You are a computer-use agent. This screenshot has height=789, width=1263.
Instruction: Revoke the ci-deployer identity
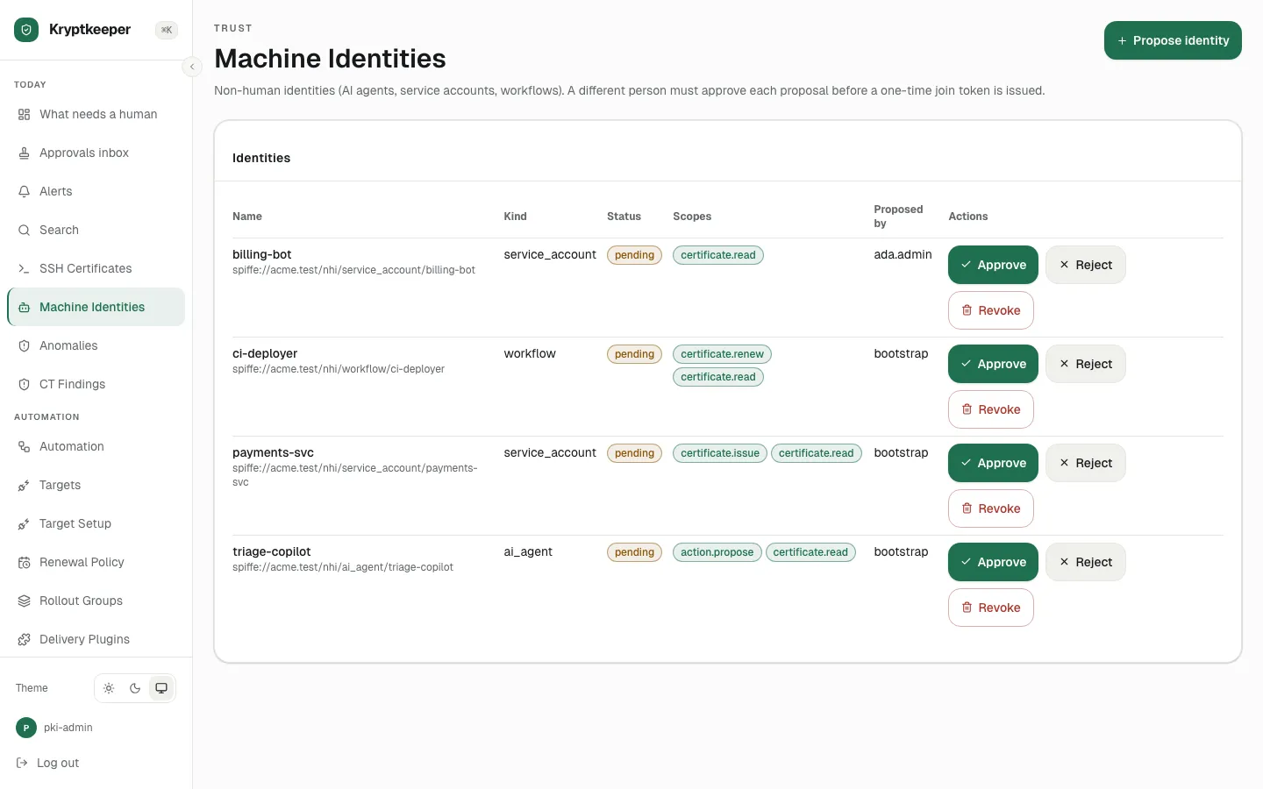click(x=991, y=409)
